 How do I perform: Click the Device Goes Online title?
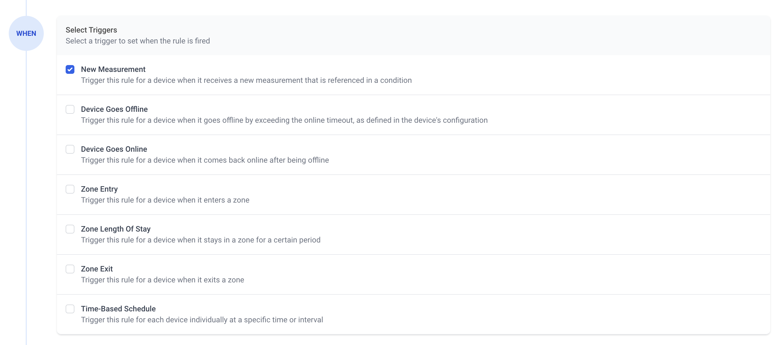pos(114,149)
